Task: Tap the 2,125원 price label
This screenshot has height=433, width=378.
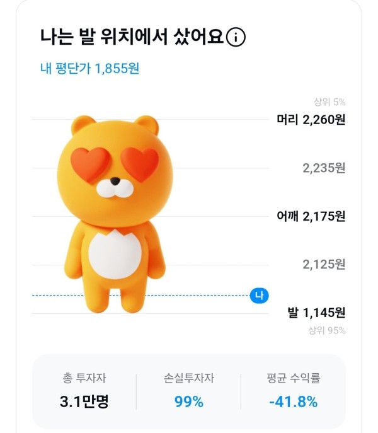Action: pos(324,264)
